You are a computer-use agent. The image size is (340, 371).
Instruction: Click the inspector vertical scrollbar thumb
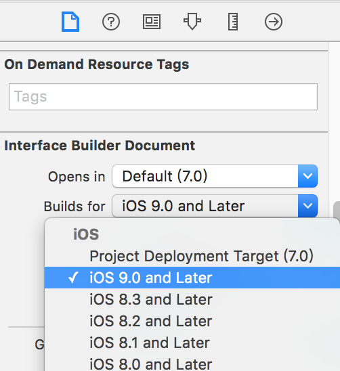[337, 210]
